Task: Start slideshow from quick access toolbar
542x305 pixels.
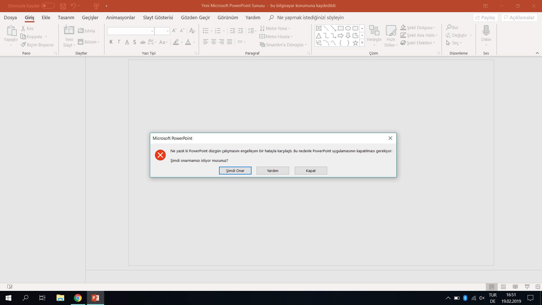Action: coord(96,6)
